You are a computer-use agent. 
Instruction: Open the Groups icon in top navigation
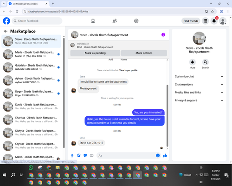point(136,21)
